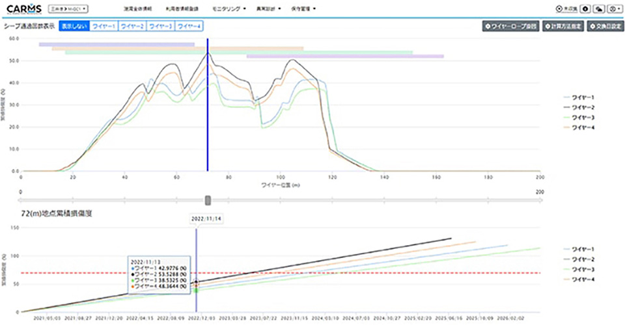Click the 2022/11/13 tooltip box
Viewport: 625px width, 325px height.
pos(159,274)
